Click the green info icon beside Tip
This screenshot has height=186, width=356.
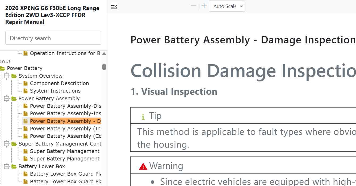pyautogui.click(x=143, y=117)
